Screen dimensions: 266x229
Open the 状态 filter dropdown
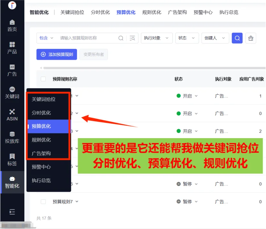(187, 38)
